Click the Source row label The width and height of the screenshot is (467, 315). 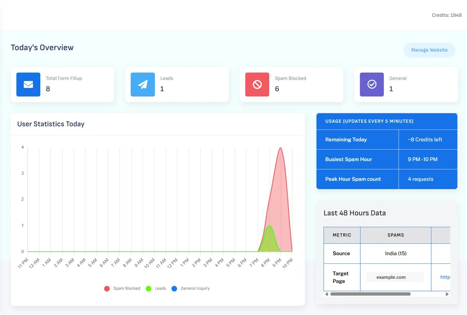click(x=341, y=253)
